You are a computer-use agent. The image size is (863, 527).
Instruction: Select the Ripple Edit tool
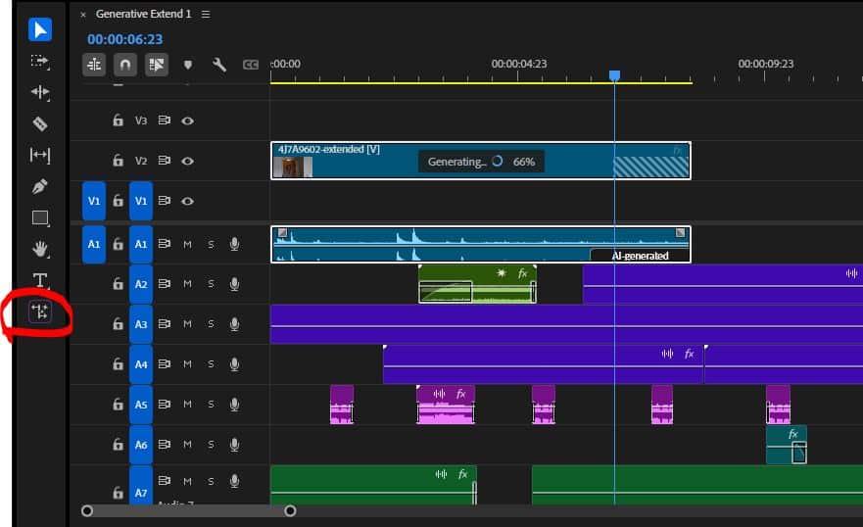coord(39,92)
